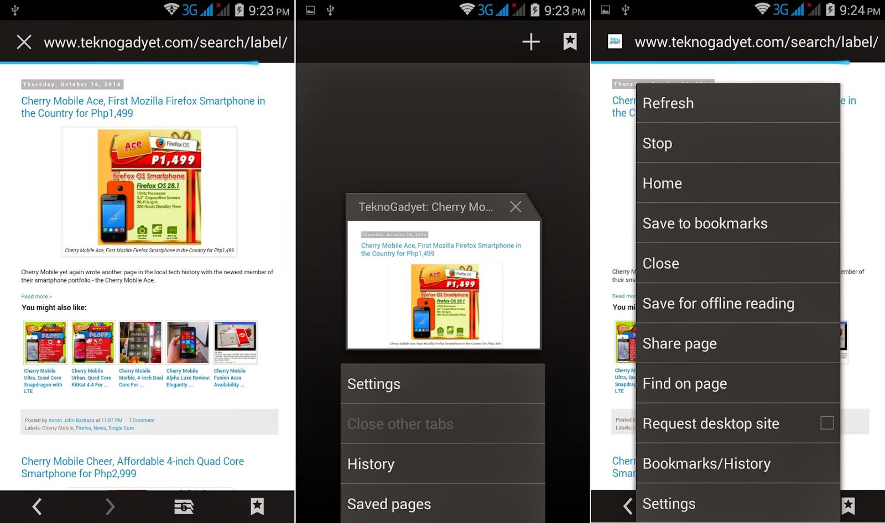Tap the TeknoGadyet: Cherry Mo... tab title
Viewport: 885px width, 523px height.
(x=425, y=207)
